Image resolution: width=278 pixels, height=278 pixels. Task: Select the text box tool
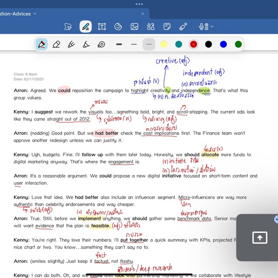[x=102, y=26]
